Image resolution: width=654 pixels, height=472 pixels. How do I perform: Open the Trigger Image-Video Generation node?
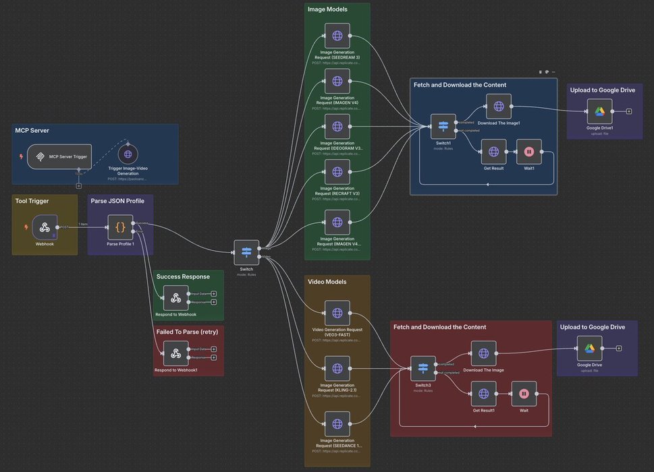click(x=128, y=154)
